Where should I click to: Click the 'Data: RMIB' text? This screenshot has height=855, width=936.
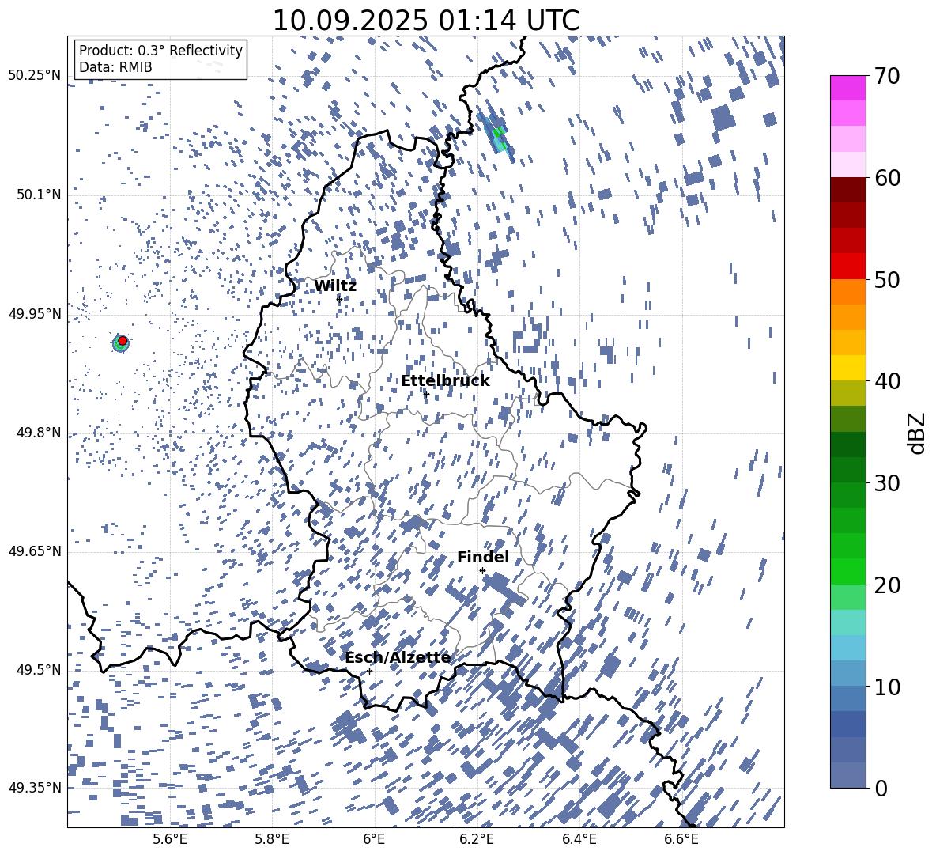pyautogui.click(x=115, y=67)
